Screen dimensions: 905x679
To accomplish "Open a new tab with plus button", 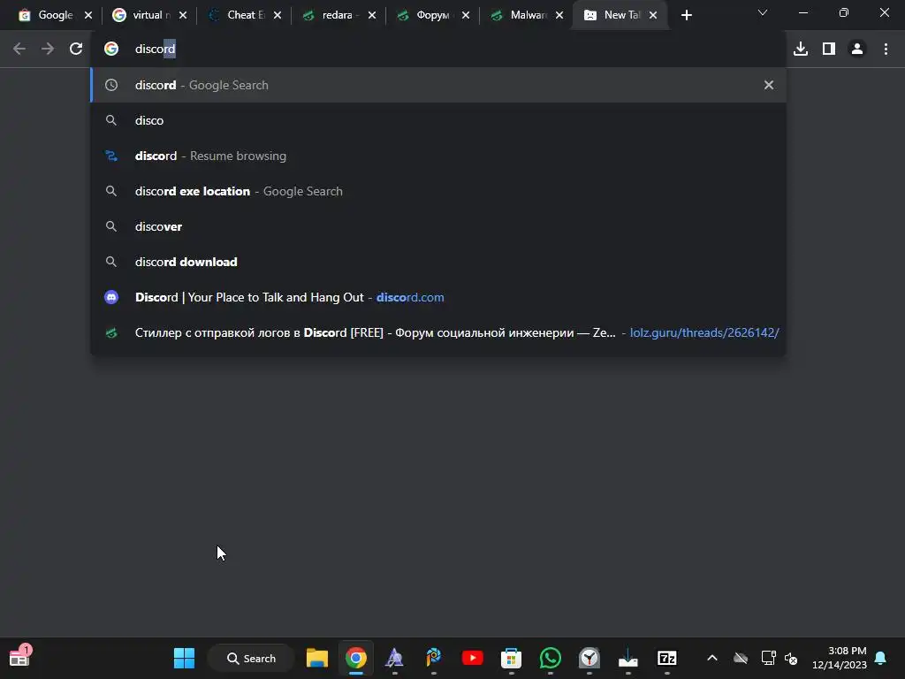I will point(686,16).
